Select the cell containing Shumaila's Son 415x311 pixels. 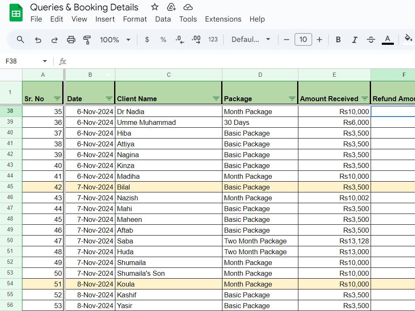(168, 273)
